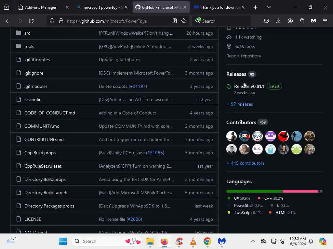333x249 pixels.
Task: Click the yellow JavaScript color dot
Action: [229, 212]
